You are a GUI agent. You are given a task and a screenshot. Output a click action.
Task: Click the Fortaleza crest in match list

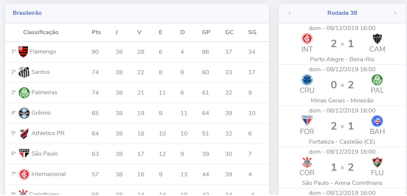coord(307,121)
